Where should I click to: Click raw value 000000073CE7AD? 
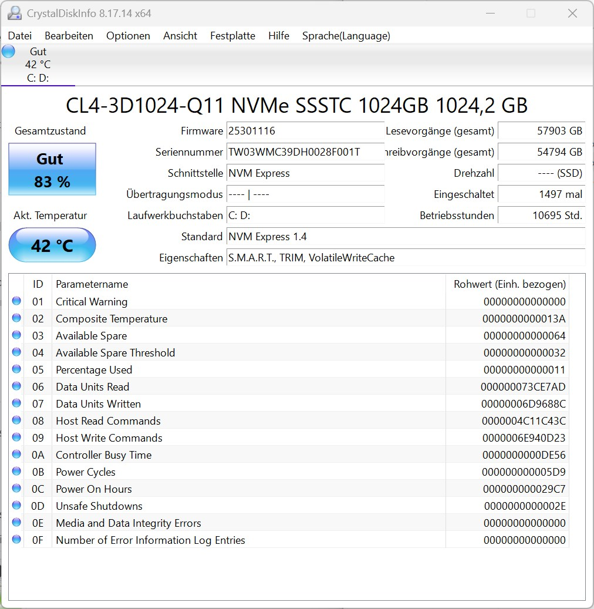coord(523,387)
